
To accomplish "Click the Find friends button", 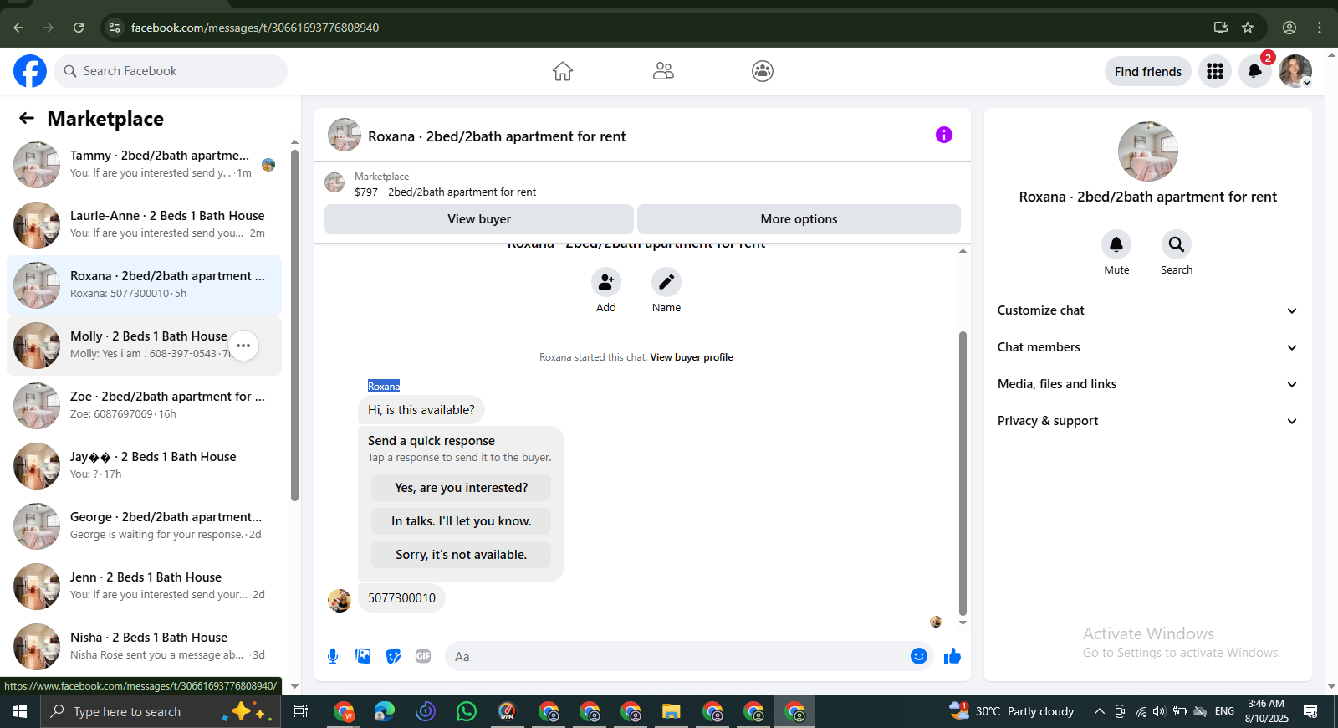I will pyautogui.click(x=1148, y=71).
